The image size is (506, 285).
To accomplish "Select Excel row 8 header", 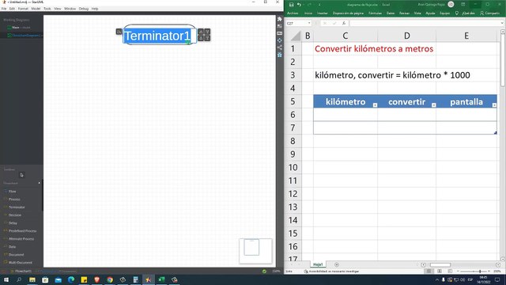I will (293, 141).
